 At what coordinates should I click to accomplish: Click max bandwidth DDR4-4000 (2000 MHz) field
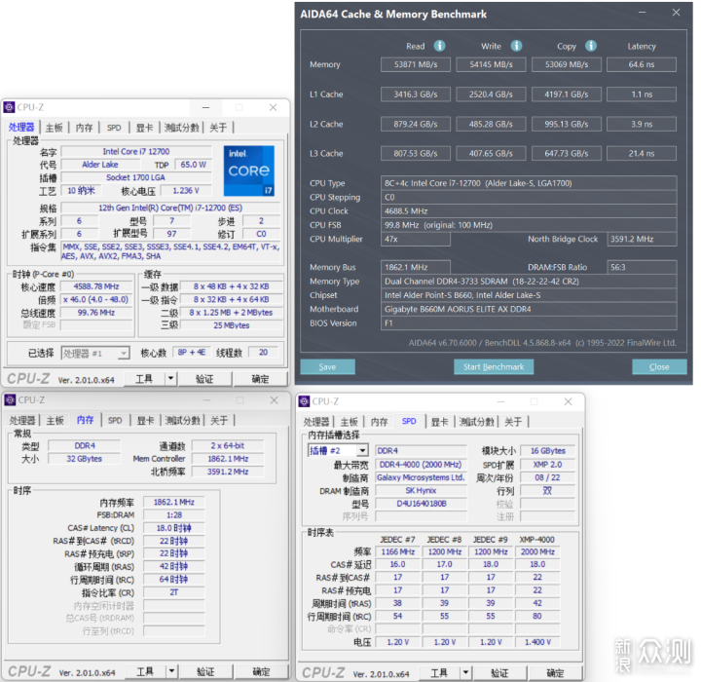(x=421, y=465)
